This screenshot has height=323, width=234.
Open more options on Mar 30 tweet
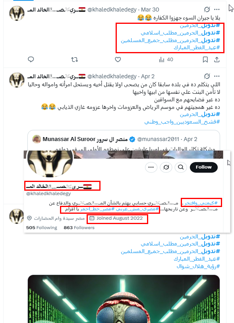click(217, 10)
